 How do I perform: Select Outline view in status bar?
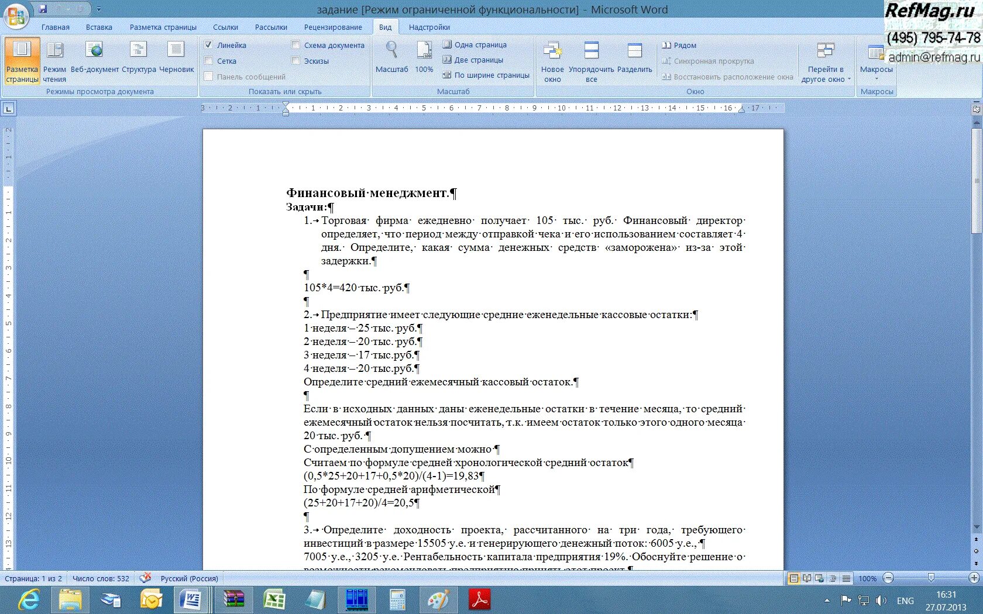point(833,578)
